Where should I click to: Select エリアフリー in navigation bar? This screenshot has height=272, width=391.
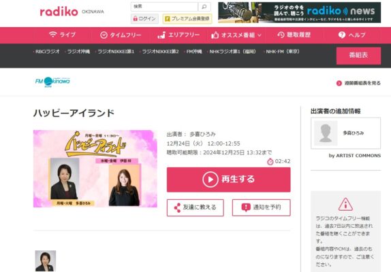pyautogui.click(x=178, y=35)
